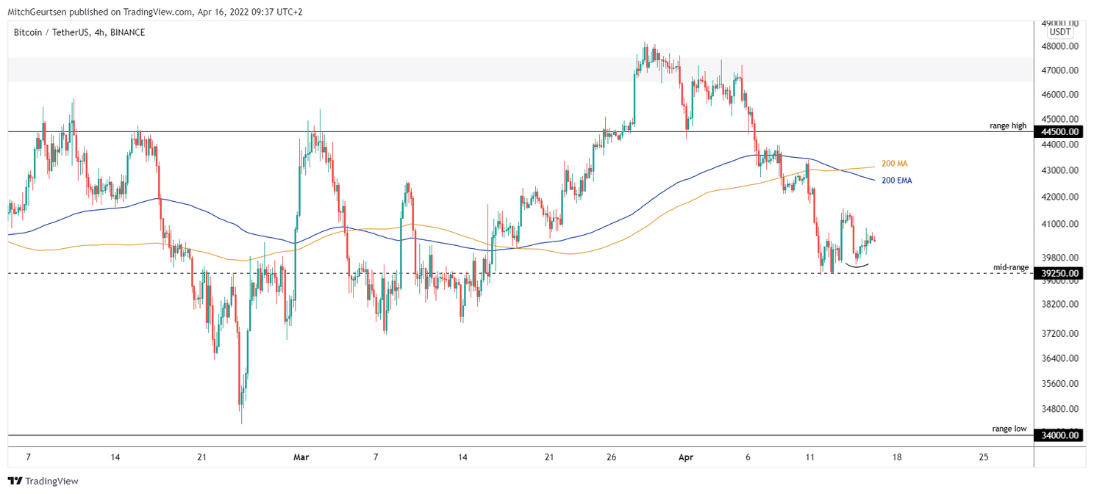Click the 38200.00 price axis value
The image size is (1094, 494).
[1059, 304]
